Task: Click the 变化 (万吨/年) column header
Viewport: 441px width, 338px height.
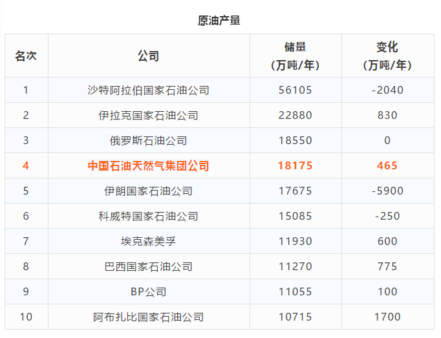Action: [x=387, y=56]
